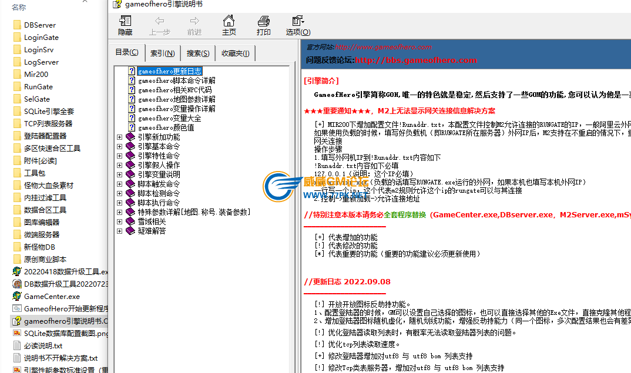Expand the 引擎变量说明 book node

click(119, 174)
